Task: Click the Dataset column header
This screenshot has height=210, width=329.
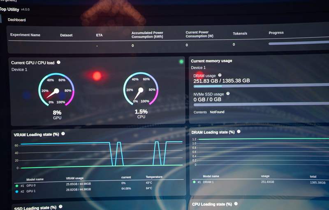Action: tap(66, 35)
